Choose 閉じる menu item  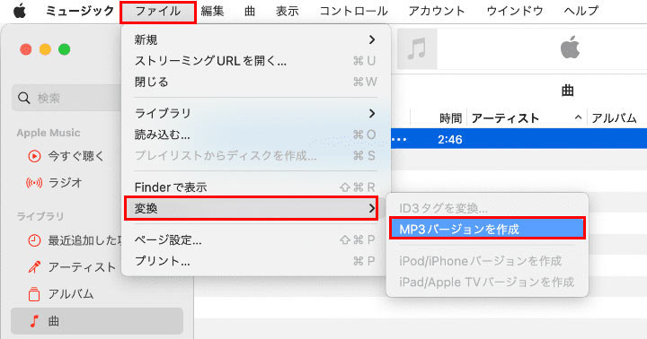[255, 82]
